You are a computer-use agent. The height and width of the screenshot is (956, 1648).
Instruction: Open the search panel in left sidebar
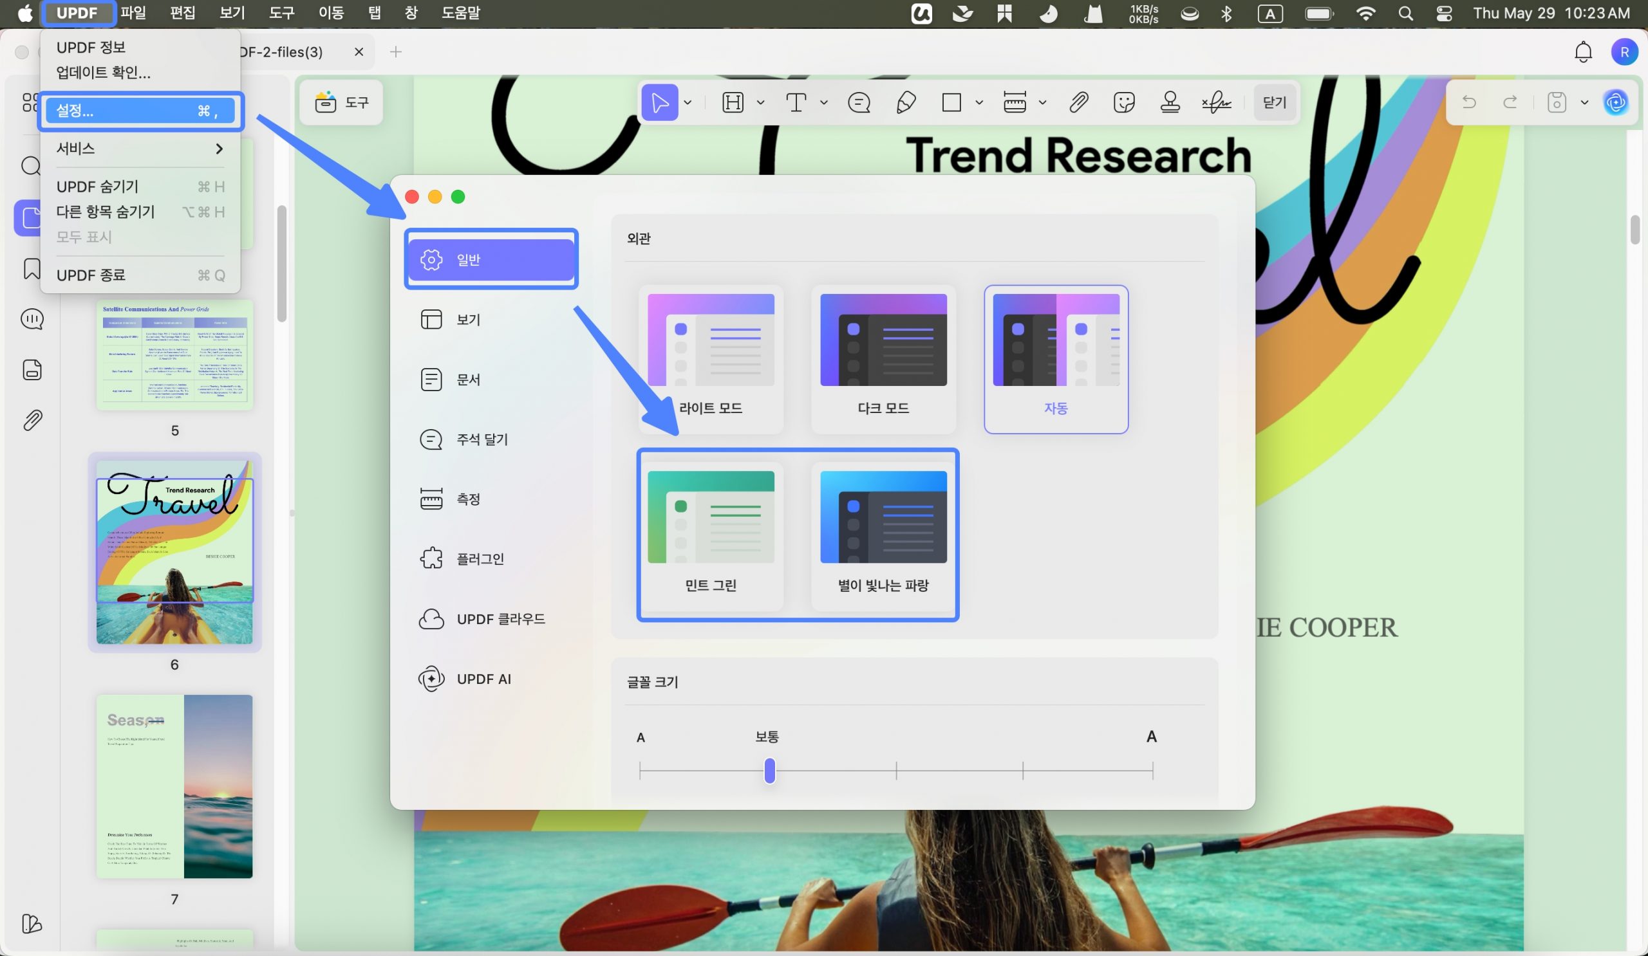(31, 166)
